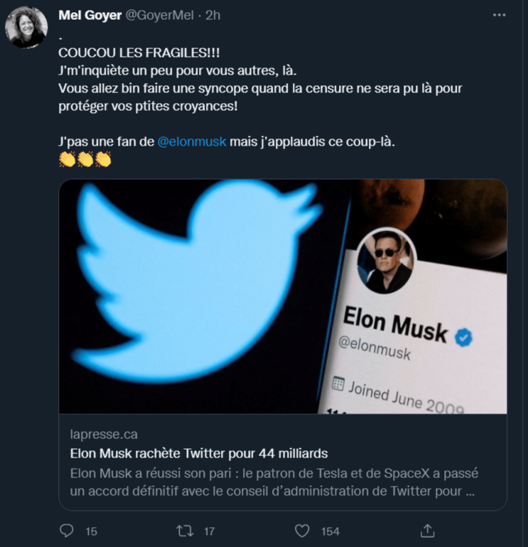Click the 2h timestamp of the tweet
The width and height of the screenshot is (528, 547).
click(x=213, y=16)
